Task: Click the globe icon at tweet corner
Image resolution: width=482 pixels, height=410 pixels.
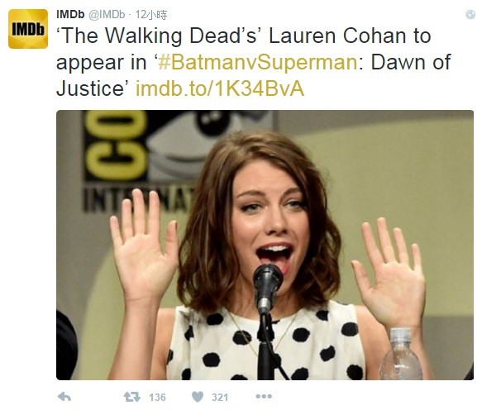Action: click(470, 14)
